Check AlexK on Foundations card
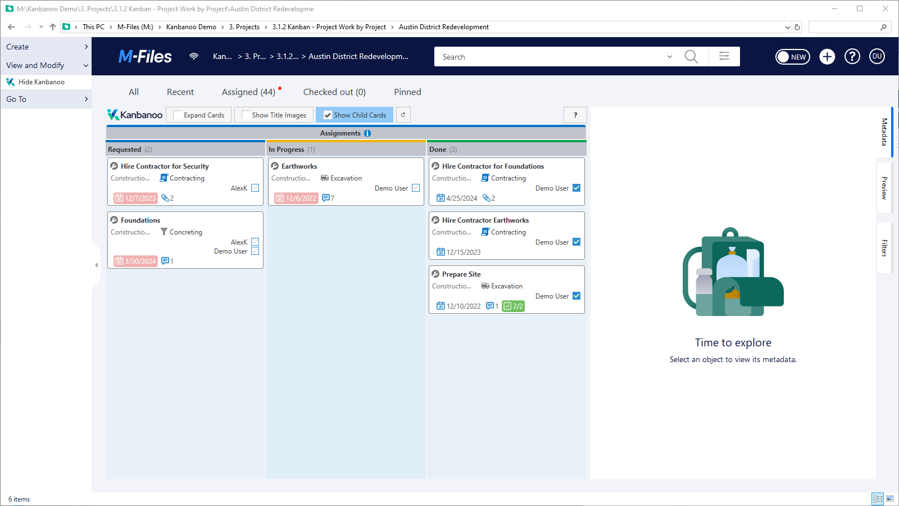 click(x=255, y=242)
